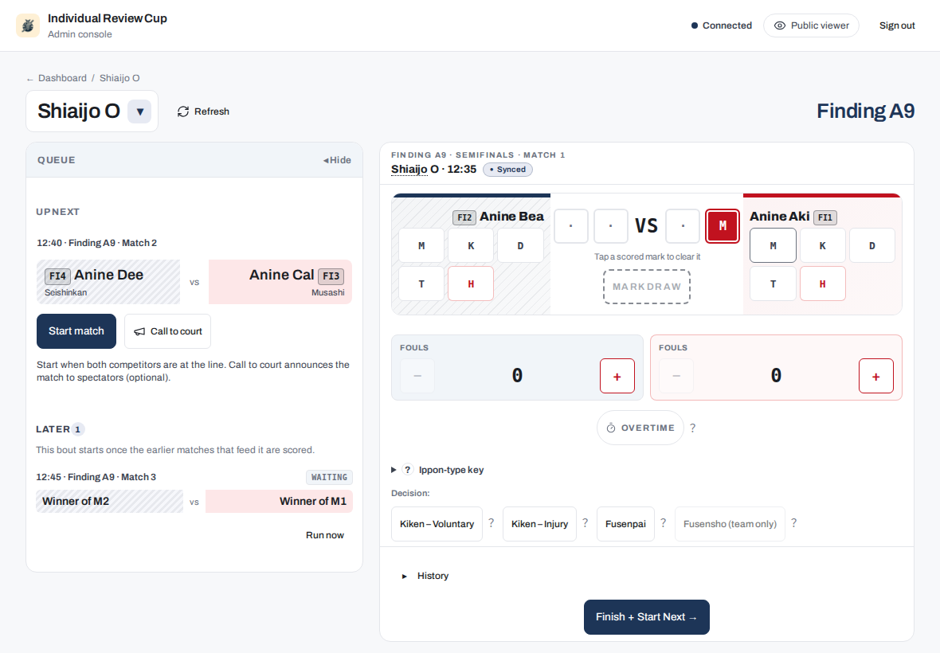Score T (tsuki) for Anine Aki

tap(774, 283)
